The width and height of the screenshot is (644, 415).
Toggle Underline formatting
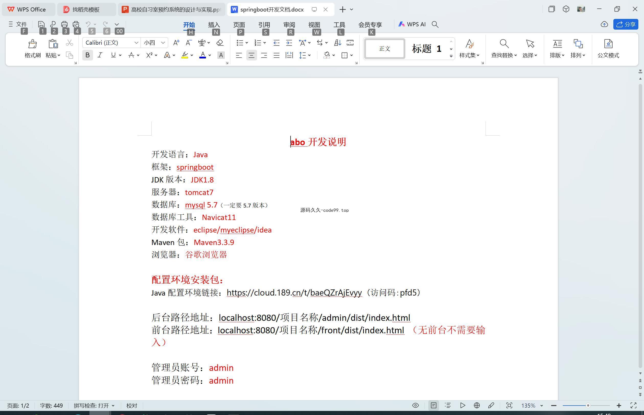pyautogui.click(x=113, y=55)
